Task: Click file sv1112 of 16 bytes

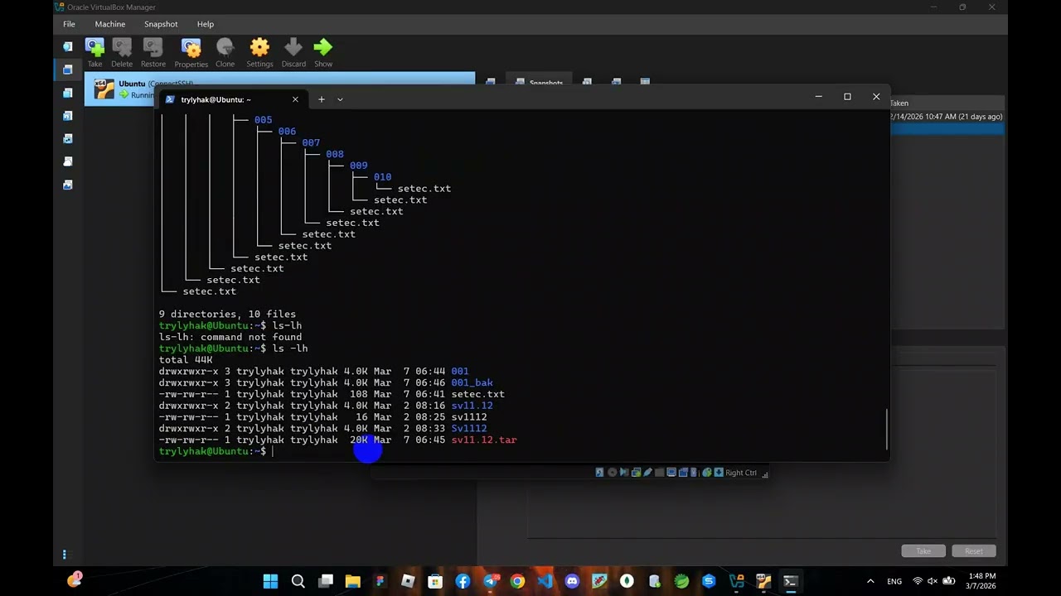Action: coord(469,417)
